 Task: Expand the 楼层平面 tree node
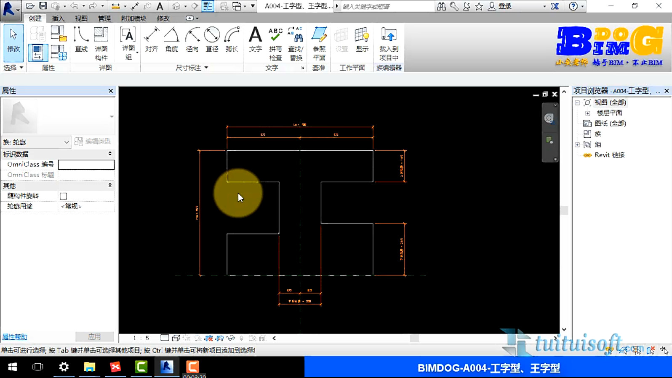pyautogui.click(x=587, y=113)
